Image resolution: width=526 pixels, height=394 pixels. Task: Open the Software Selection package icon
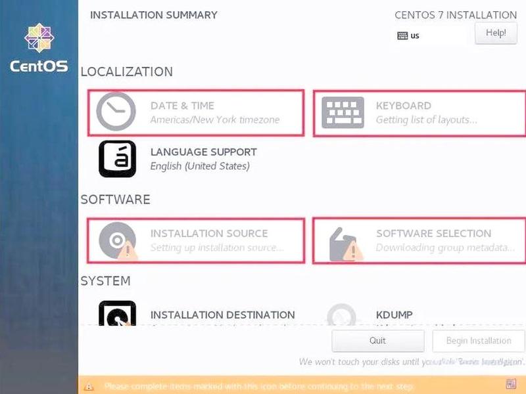pos(346,244)
